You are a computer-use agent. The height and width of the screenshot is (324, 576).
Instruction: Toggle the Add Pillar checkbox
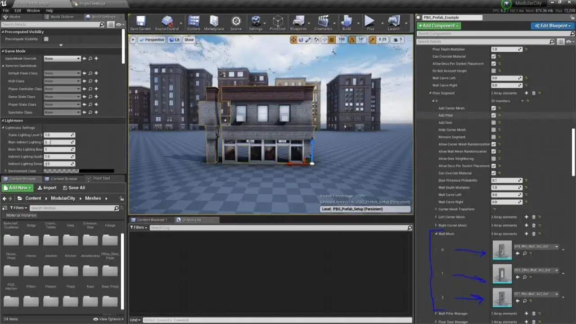494,116
